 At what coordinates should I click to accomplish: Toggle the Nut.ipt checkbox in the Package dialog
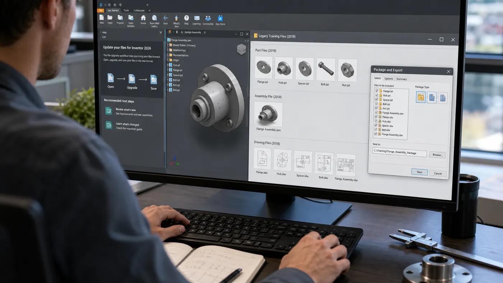(x=377, y=108)
